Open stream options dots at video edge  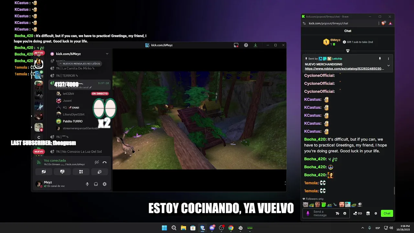[285, 183]
